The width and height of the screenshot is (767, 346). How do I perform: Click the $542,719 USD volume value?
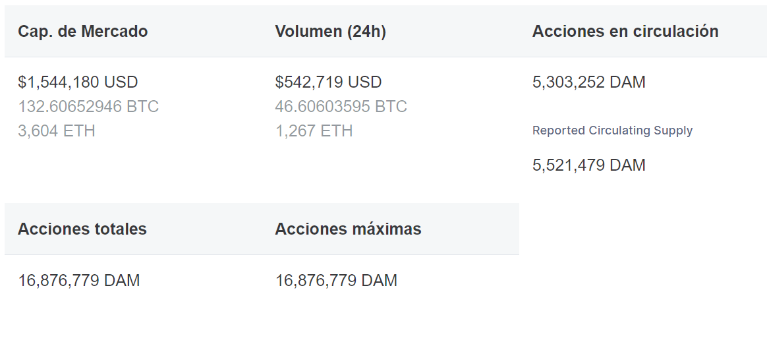coord(328,82)
